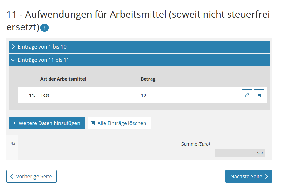Open the help tooltip beside the heading

coord(45,28)
